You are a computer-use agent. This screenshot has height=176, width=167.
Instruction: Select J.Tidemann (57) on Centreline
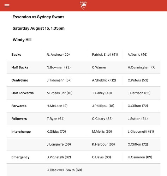59,80
